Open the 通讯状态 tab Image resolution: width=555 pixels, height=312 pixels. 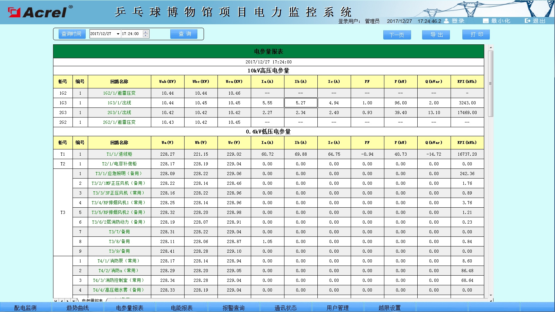[x=286, y=307]
